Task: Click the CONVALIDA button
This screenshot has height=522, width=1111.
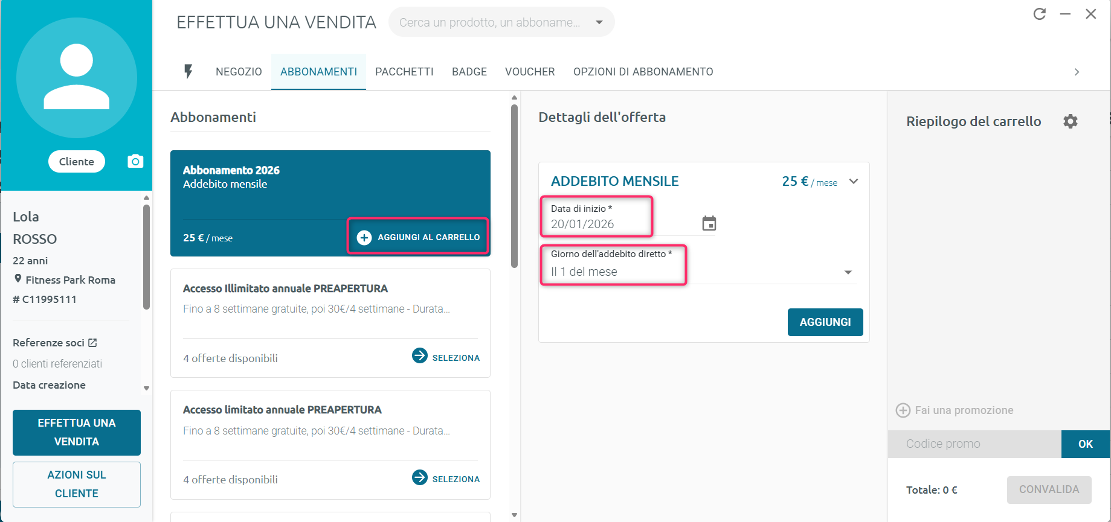Action: point(1049,489)
